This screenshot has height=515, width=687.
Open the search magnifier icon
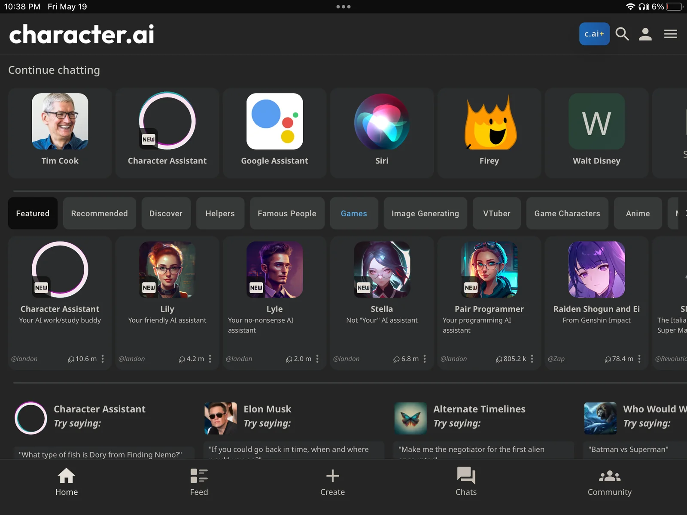(622, 34)
